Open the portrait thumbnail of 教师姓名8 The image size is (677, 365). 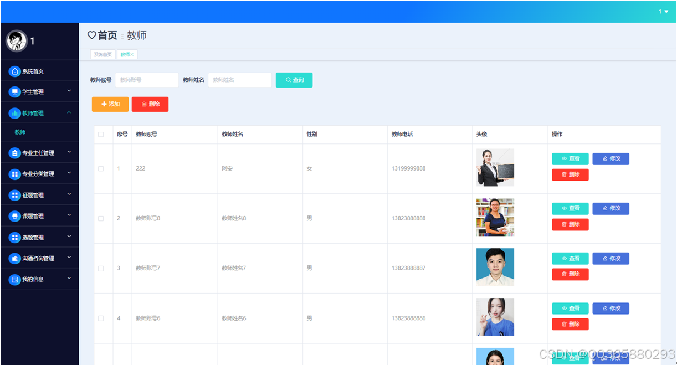[495, 217]
